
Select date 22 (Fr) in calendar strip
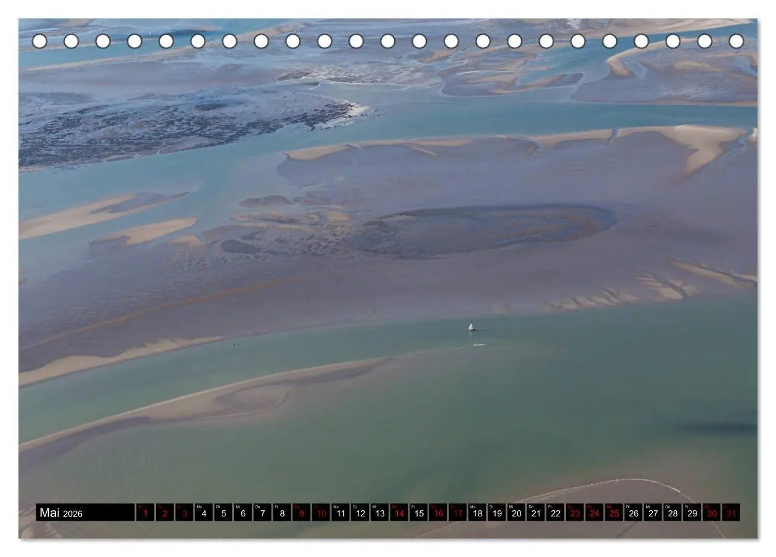(x=556, y=513)
